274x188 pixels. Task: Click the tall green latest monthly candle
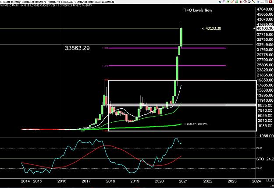pos(181,37)
